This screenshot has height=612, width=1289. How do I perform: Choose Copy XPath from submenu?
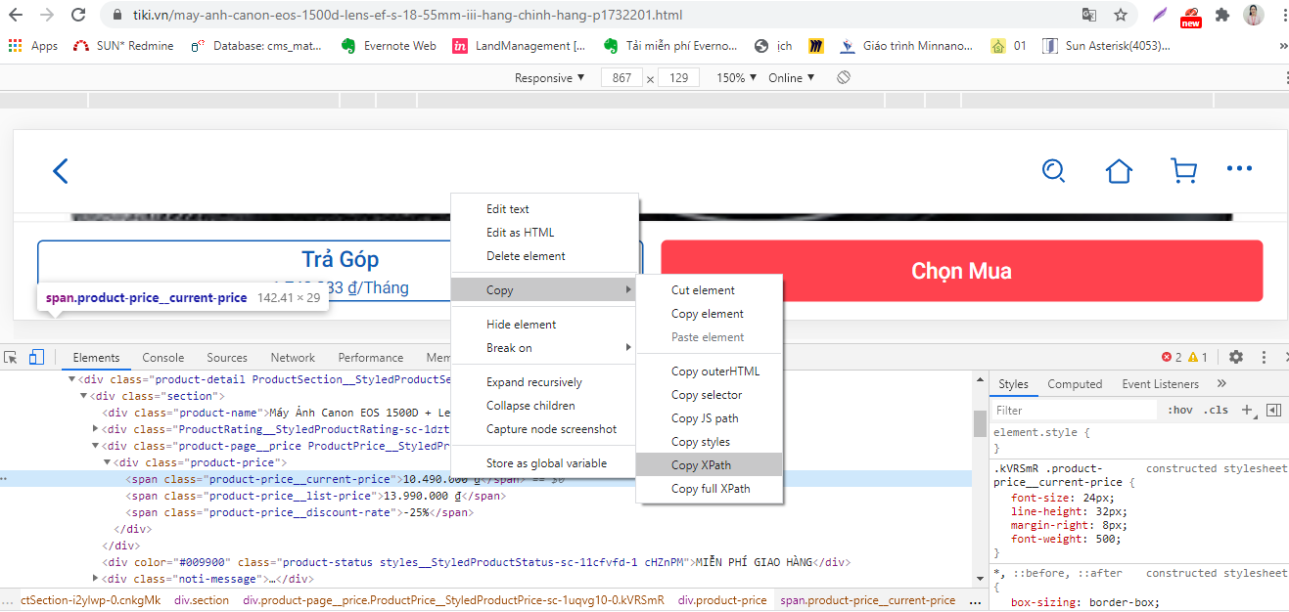tap(710, 465)
